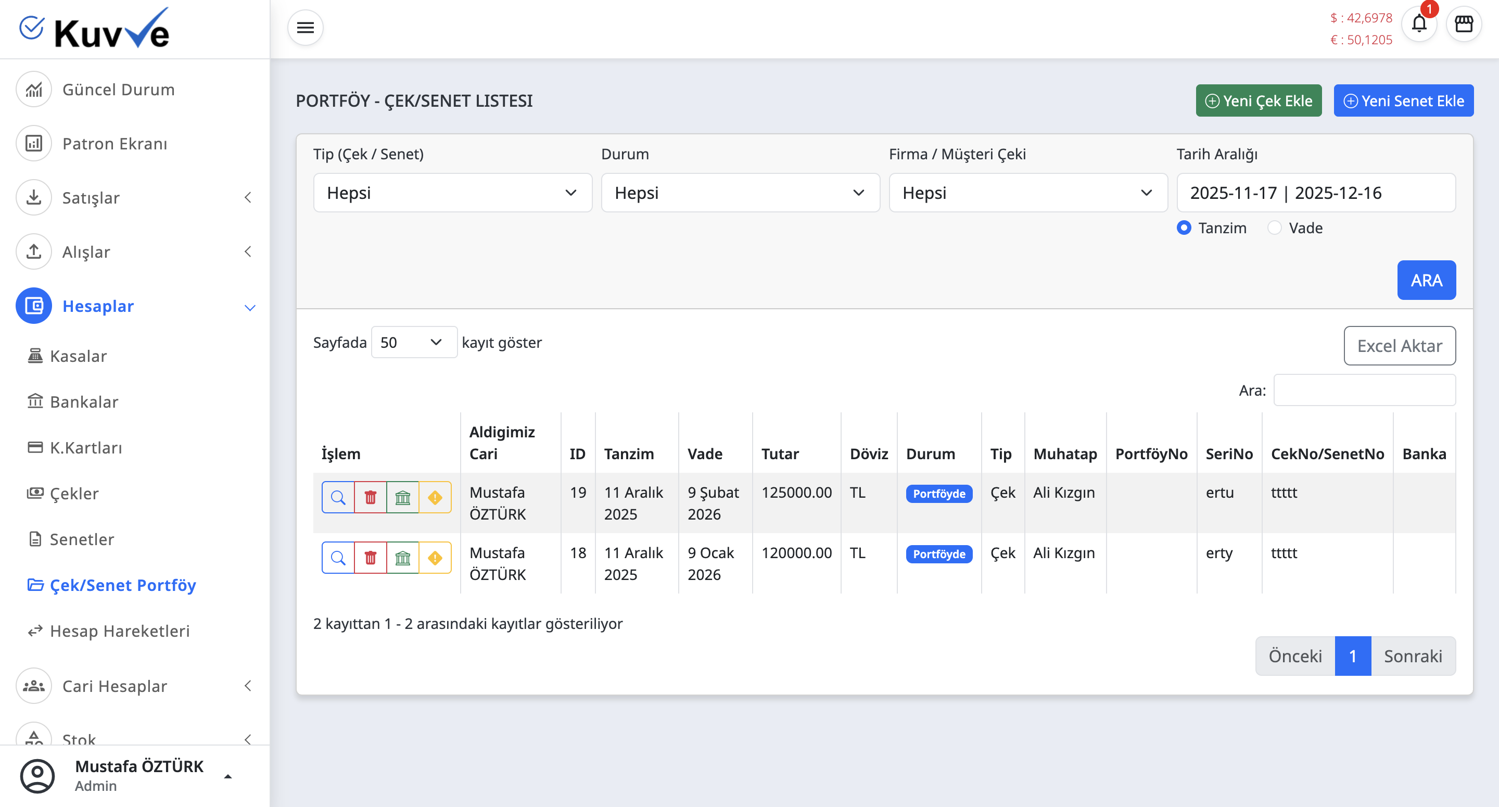Delete record 18 using the trash icon
The width and height of the screenshot is (1499, 807).
click(x=370, y=558)
